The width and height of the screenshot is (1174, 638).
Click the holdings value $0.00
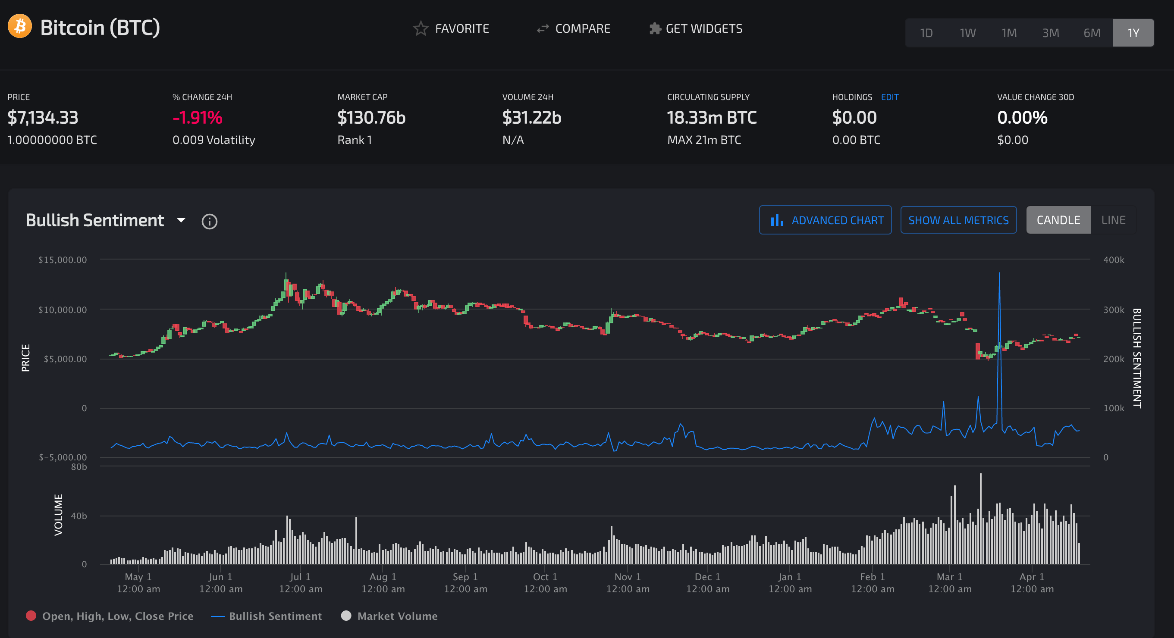(x=854, y=118)
